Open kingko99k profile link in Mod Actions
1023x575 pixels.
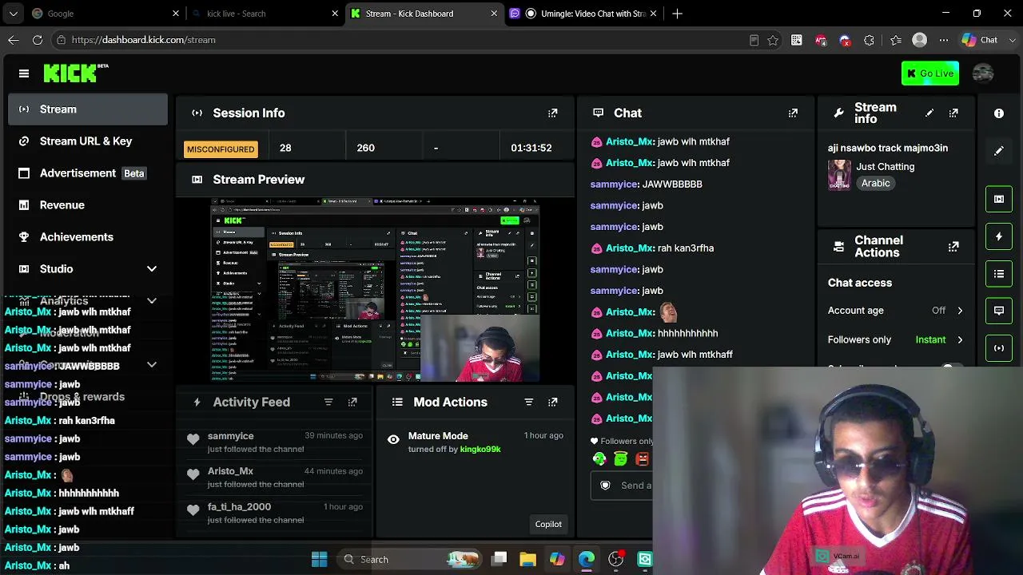(x=480, y=450)
